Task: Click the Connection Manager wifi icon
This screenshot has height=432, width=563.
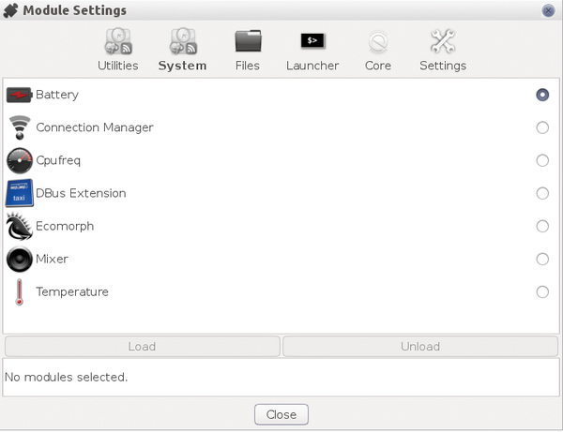Action: [x=19, y=127]
